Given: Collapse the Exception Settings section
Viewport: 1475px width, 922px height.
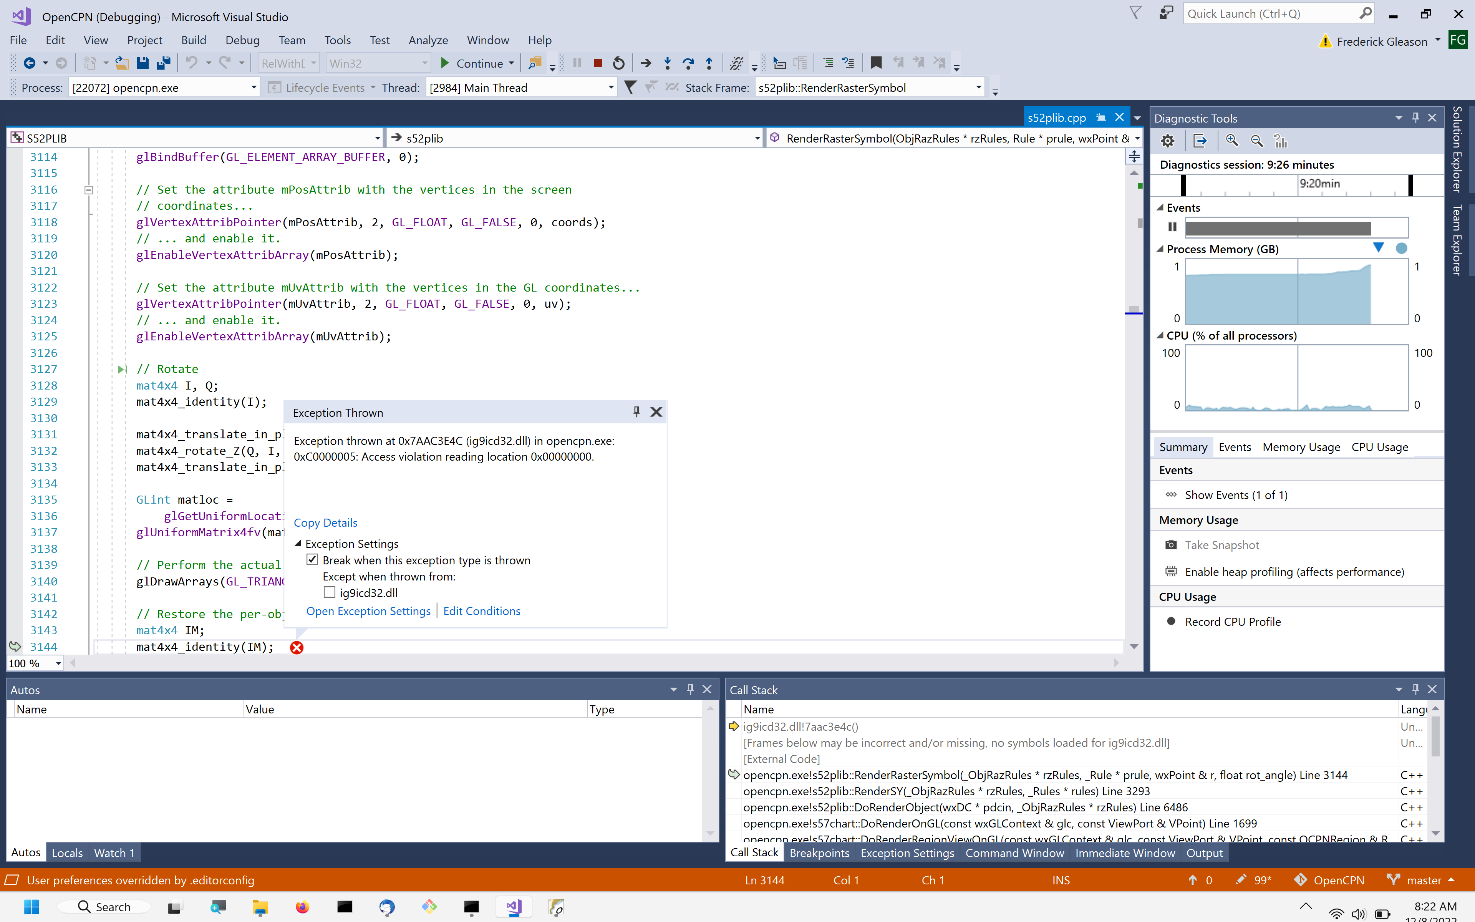Looking at the screenshot, I should pyautogui.click(x=298, y=543).
